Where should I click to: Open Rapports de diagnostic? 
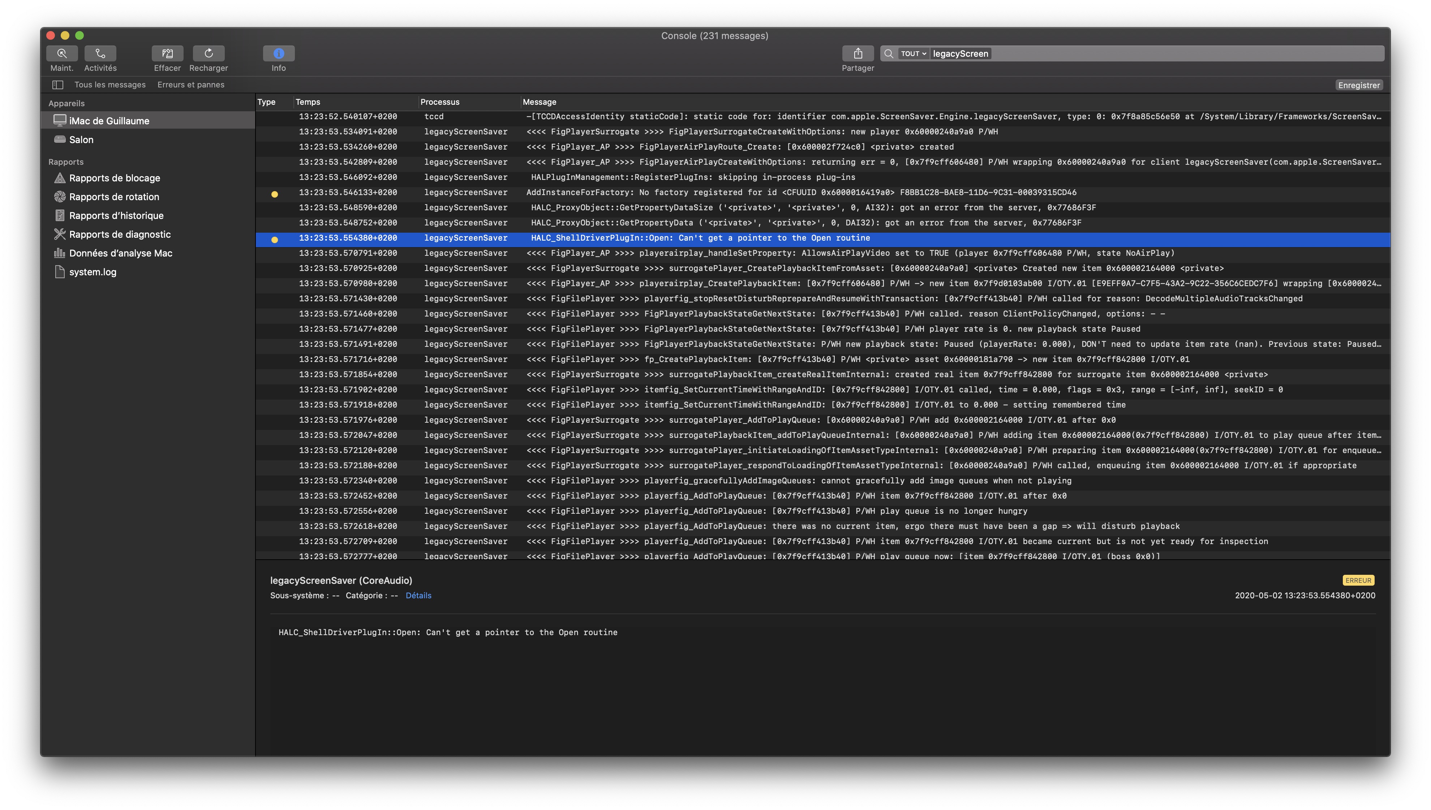pyautogui.click(x=148, y=234)
